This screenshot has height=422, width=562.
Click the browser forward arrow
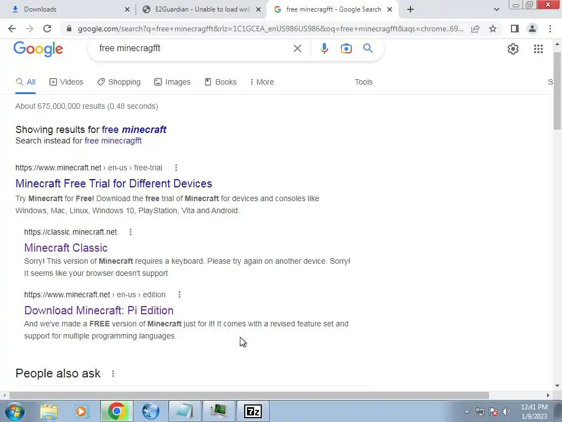30,29
